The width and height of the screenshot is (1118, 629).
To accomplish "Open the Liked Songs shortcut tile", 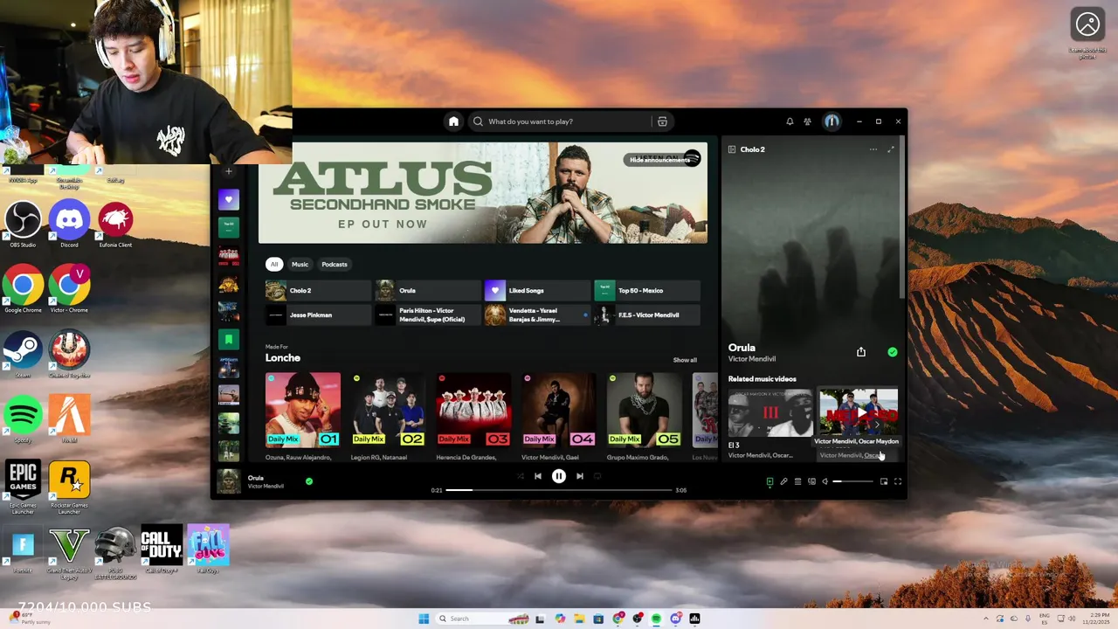I will [537, 290].
